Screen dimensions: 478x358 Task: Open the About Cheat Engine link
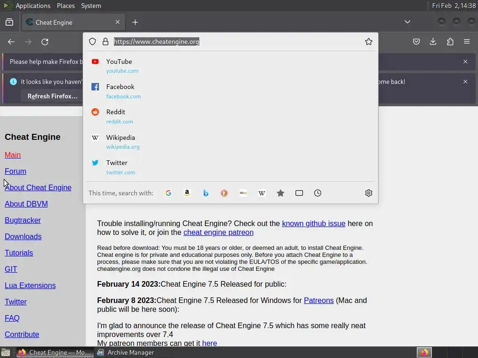tap(38, 187)
